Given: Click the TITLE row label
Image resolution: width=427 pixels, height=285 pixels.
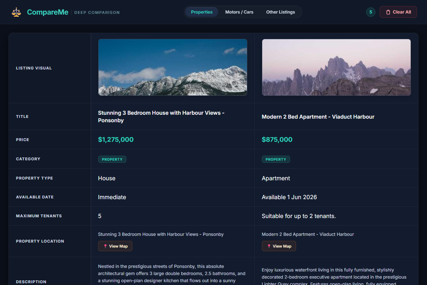Looking at the screenshot, I should point(22,116).
